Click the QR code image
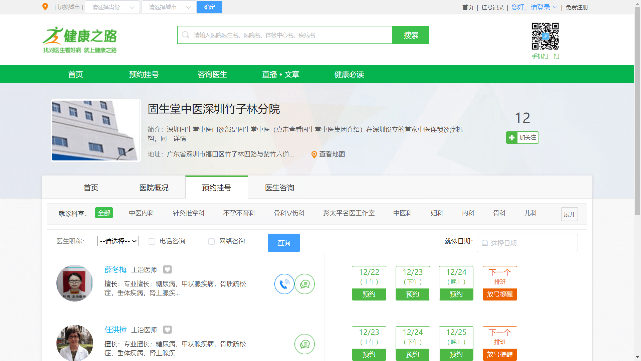This screenshot has width=641, height=361. coord(545,36)
